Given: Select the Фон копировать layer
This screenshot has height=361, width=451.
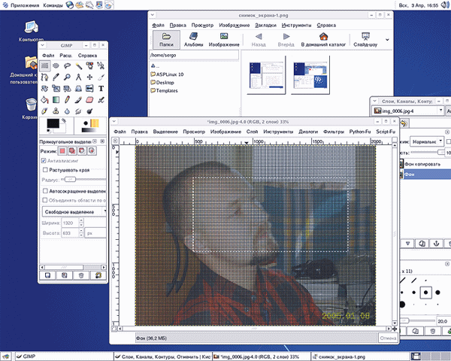Looking at the screenshot, I should pos(425,164).
